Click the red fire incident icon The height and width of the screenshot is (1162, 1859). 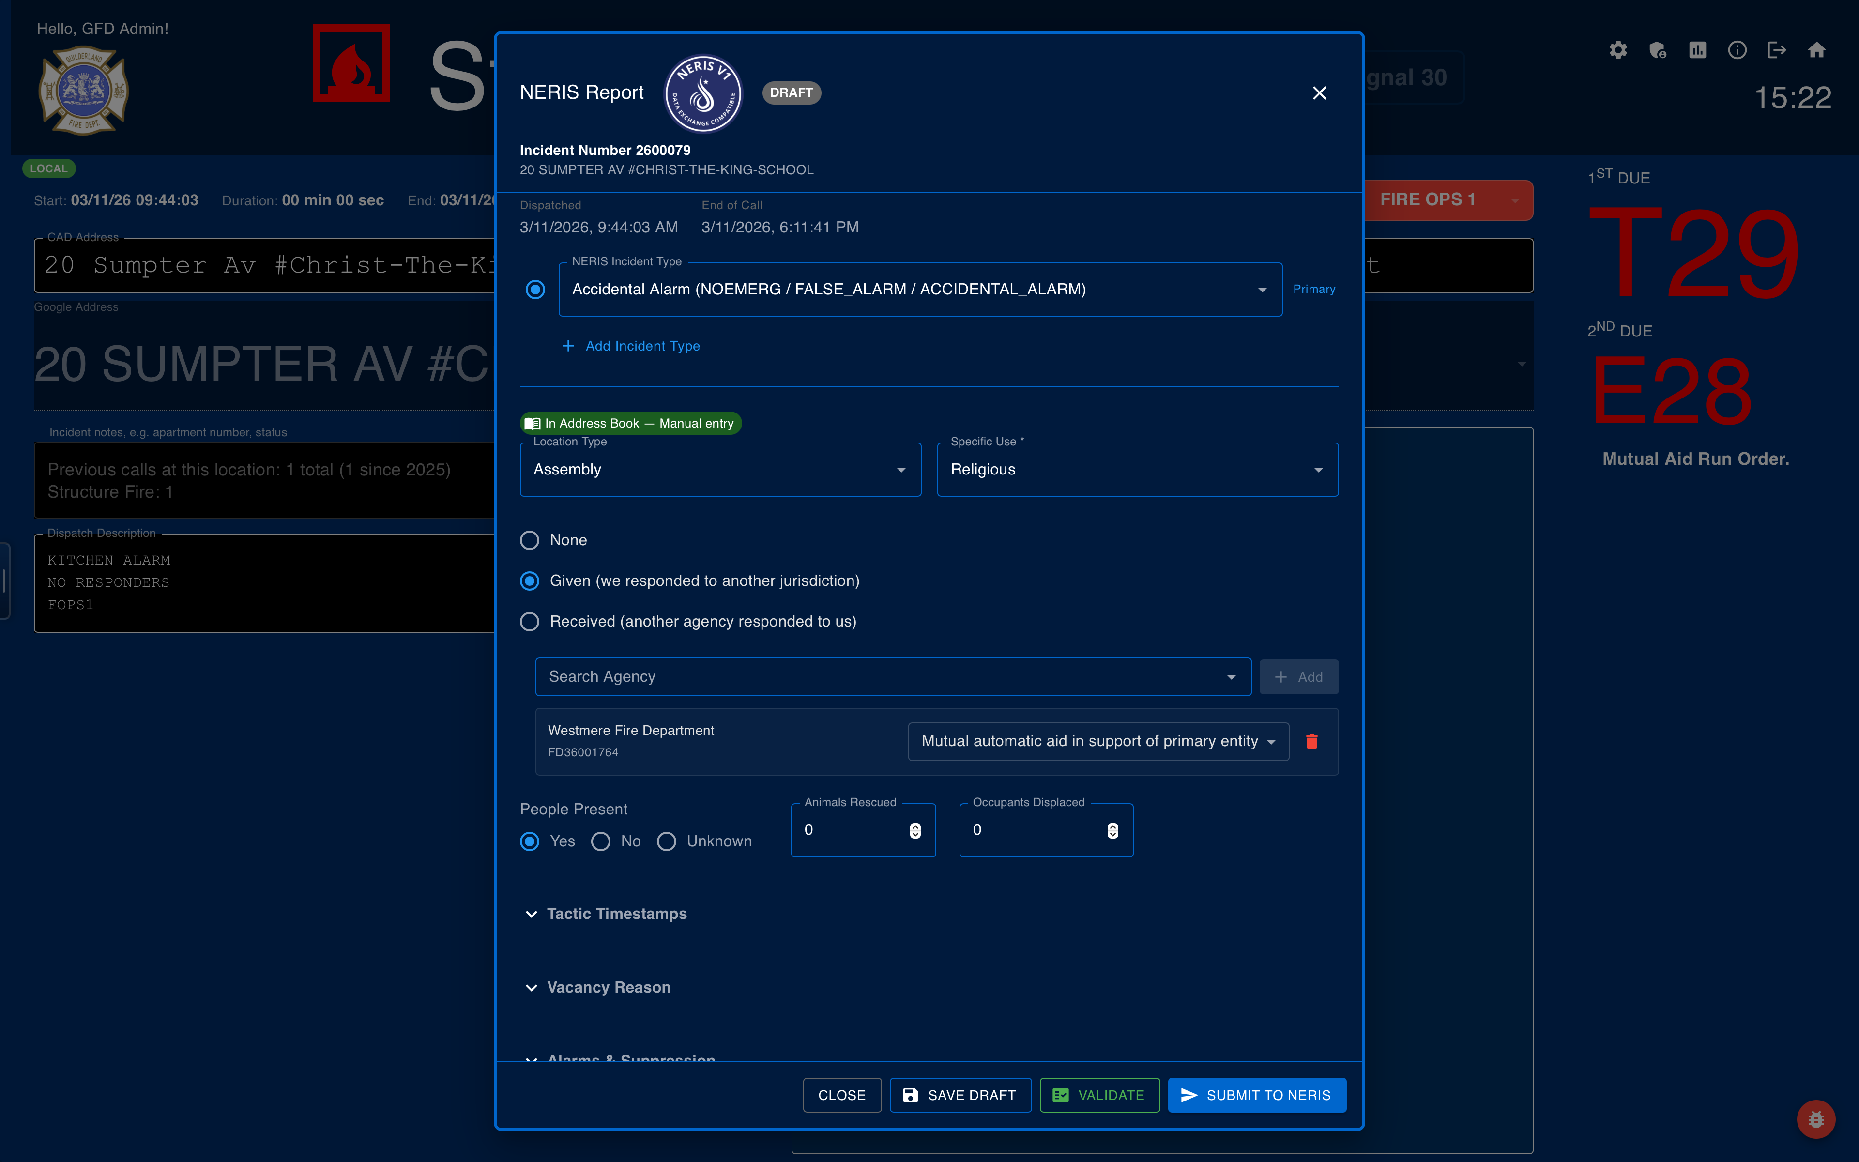pyautogui.click(x=351, y=63)
